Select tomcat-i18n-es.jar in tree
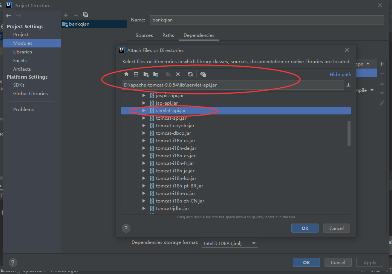This screenshot has width=392, height=274. [x=176, y=156]
